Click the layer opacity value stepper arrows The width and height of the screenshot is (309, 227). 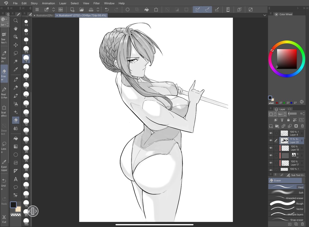point(304,114)
